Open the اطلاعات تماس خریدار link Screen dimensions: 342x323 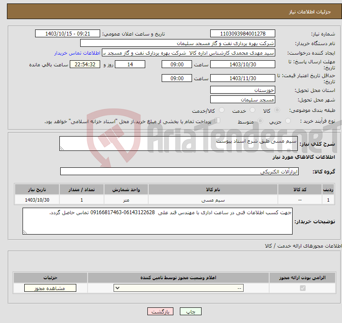(77, 53)
